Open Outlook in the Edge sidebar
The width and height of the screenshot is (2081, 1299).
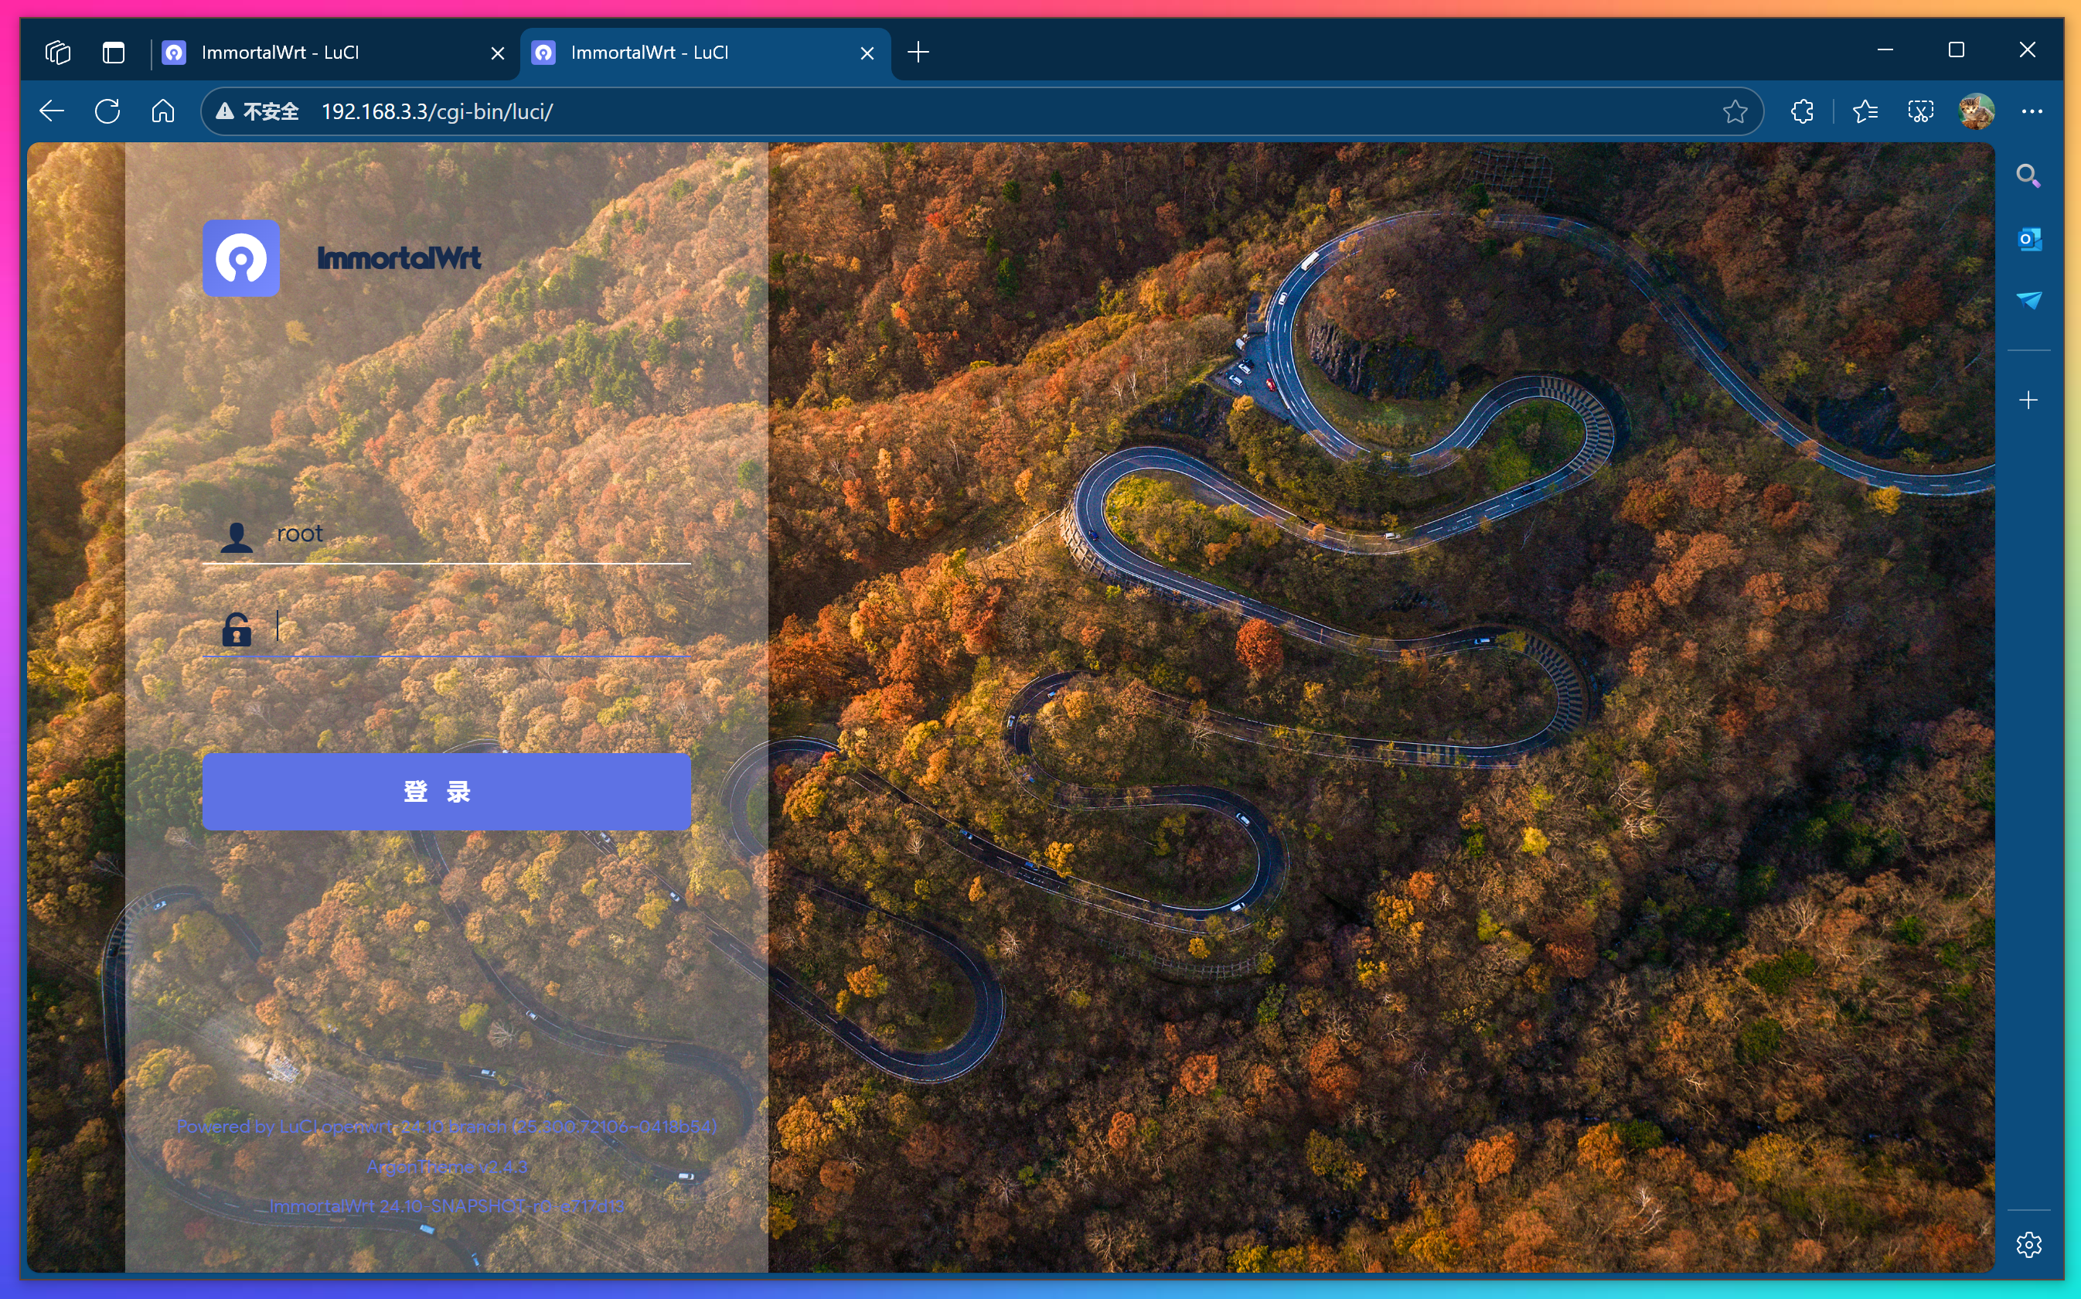click(x=2028, y=239)
